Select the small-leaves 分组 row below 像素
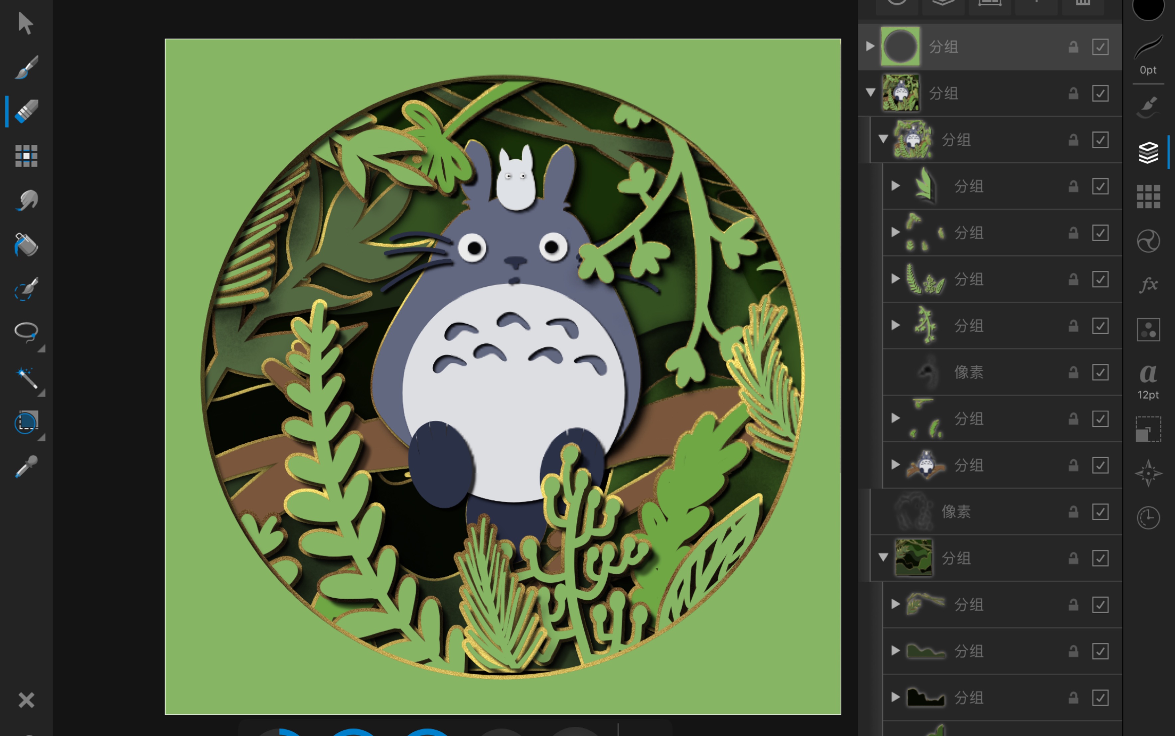The image size is (1175, 736). pos(1003,419)
